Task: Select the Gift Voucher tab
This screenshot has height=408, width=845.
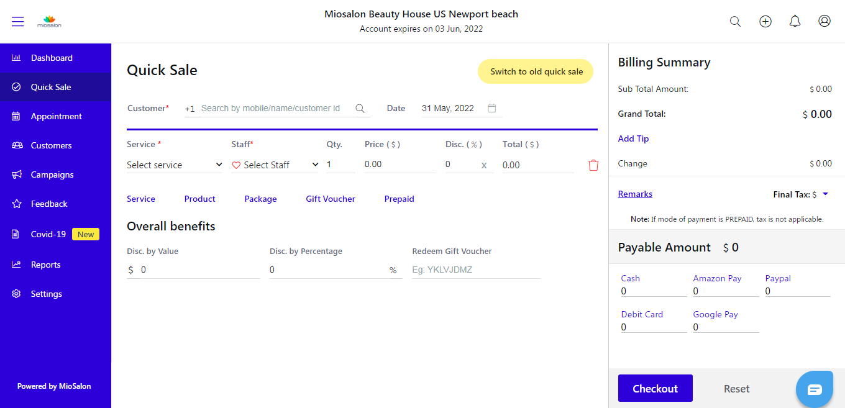Action: point(331,199)
